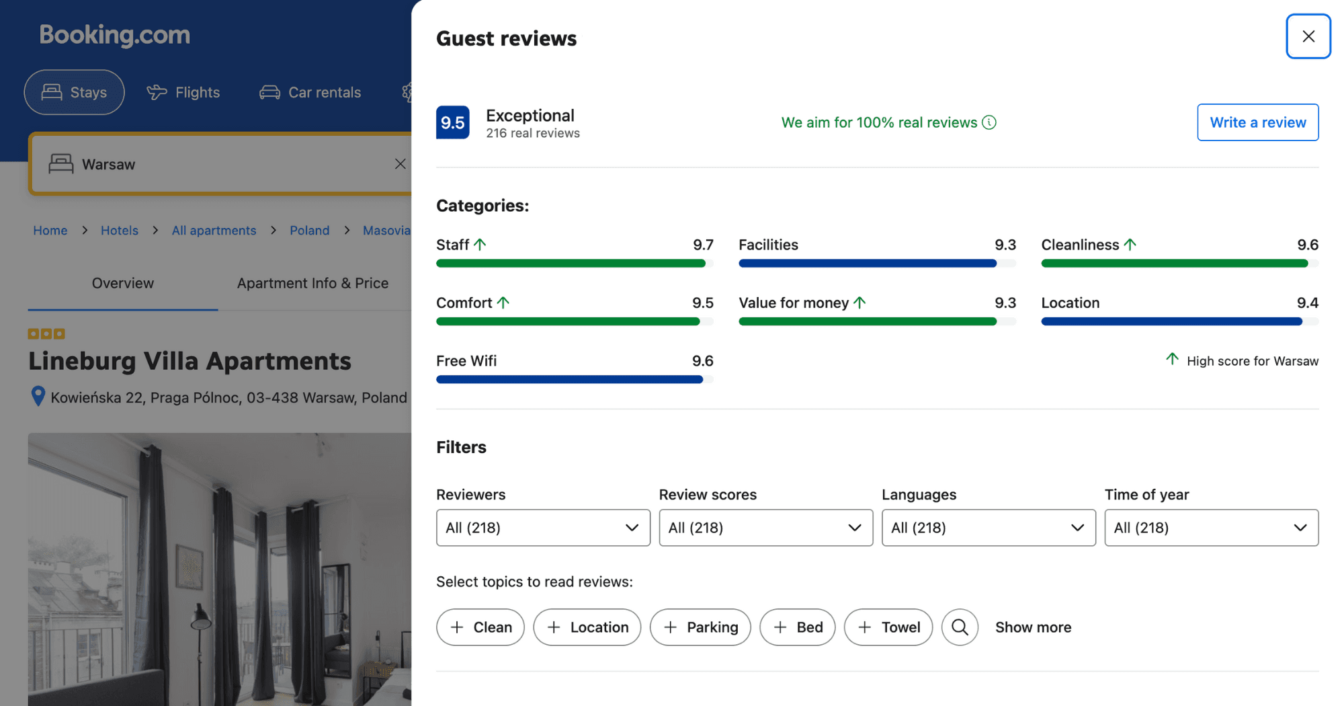Viewport: 1344px width, 706px height.
Task: Enable the Parking topic filter
Action: (700, 627)
